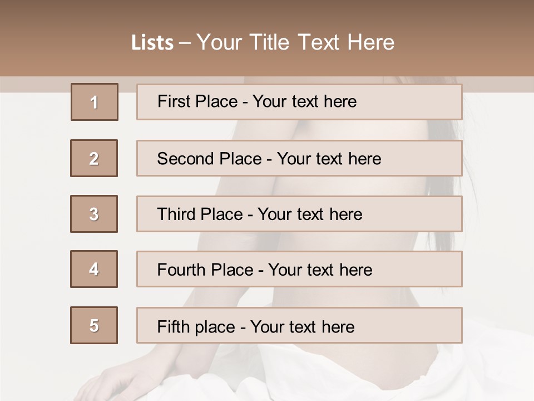534x401 pixels.
Task: Select the number 4 box
Action: (94, 269)
